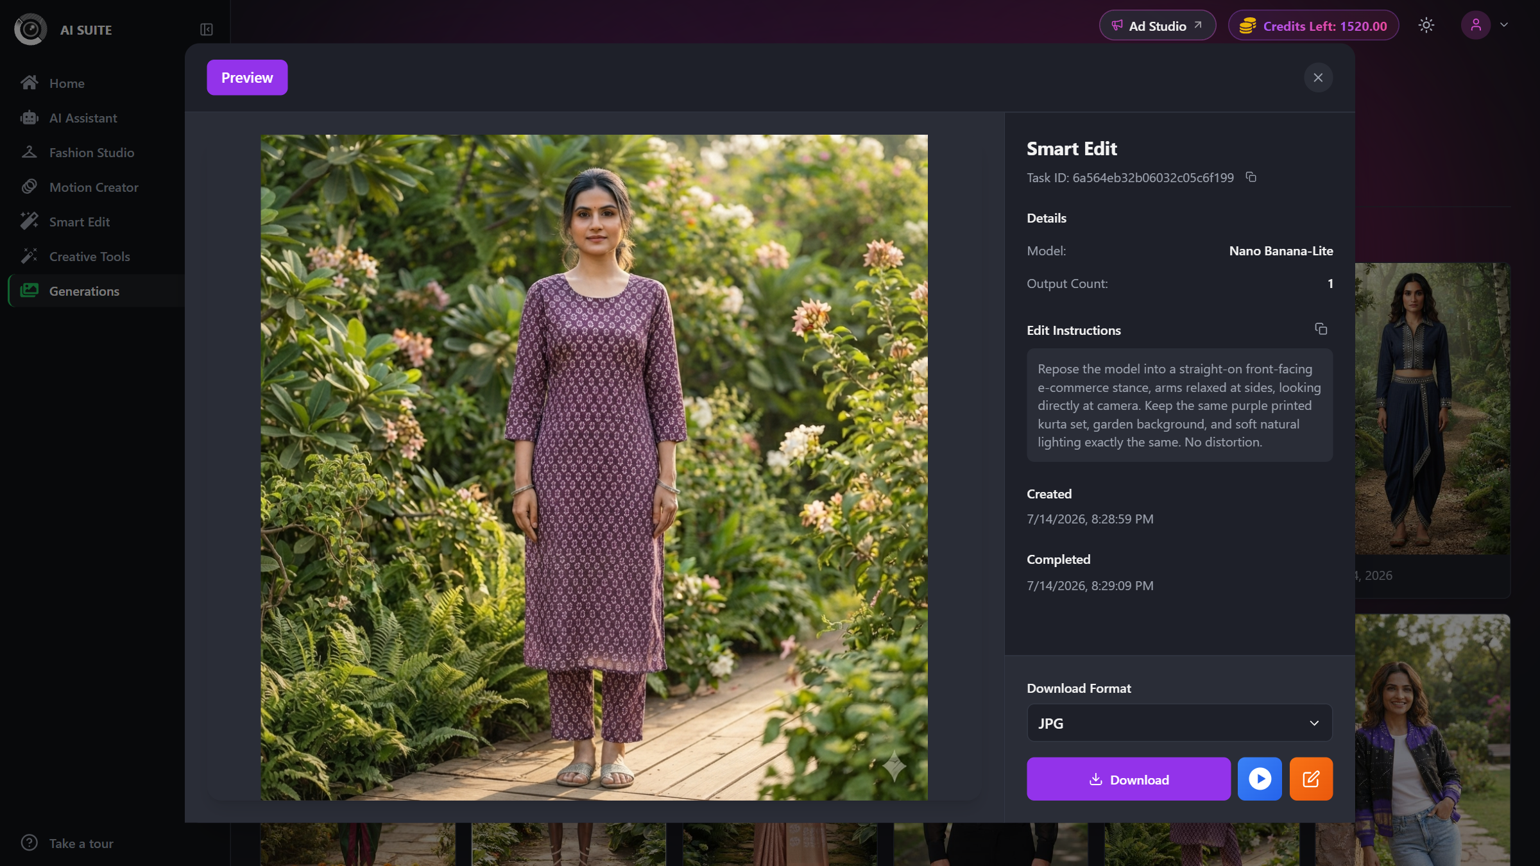
Task: Click the AI Suite logo icon
Action: (30, 29)
